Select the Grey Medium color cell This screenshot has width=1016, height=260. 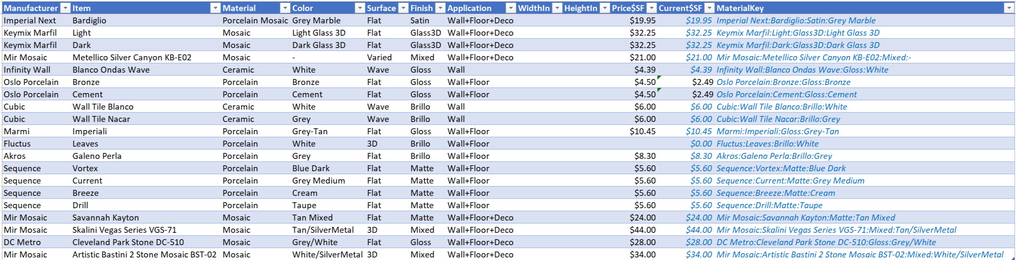pyautogui.click(x=328, y=181)
